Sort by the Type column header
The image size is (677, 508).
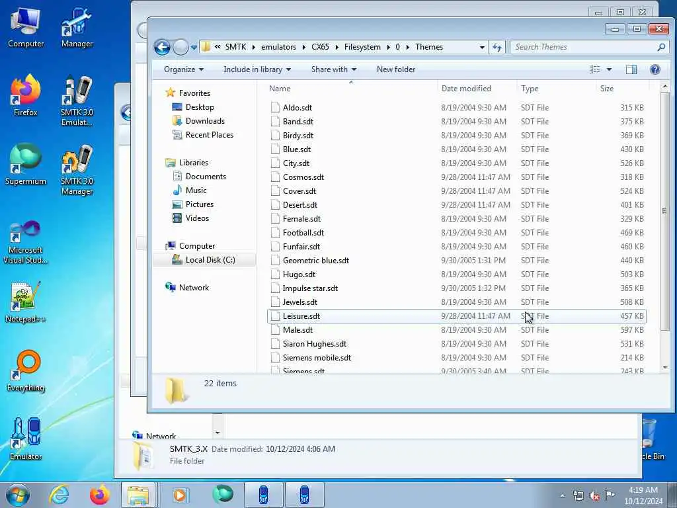[x=556, y=89]
